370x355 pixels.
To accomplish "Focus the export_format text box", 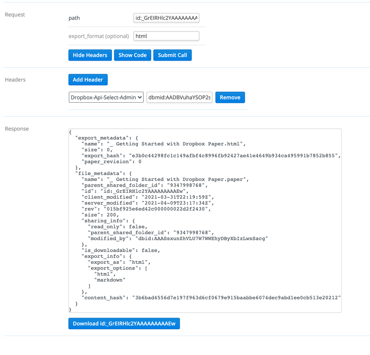I will [166, 36].
